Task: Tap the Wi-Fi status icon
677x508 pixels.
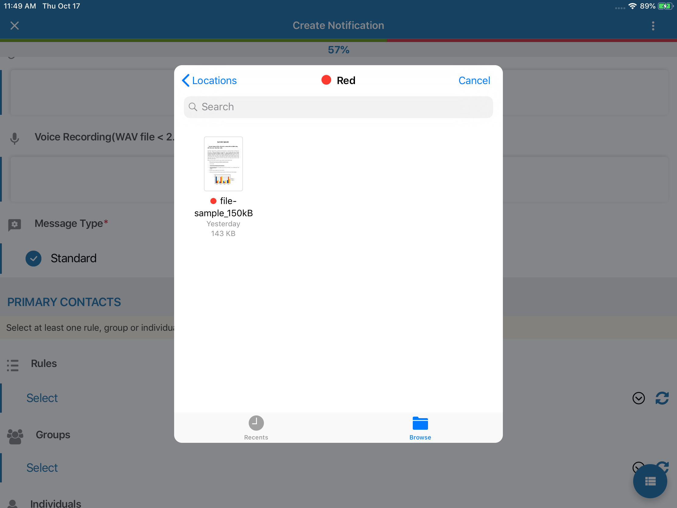Action: coord(632,6)
